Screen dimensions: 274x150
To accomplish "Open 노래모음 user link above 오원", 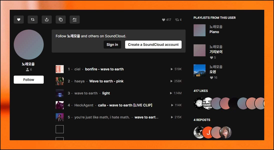I will coord(216,67).
